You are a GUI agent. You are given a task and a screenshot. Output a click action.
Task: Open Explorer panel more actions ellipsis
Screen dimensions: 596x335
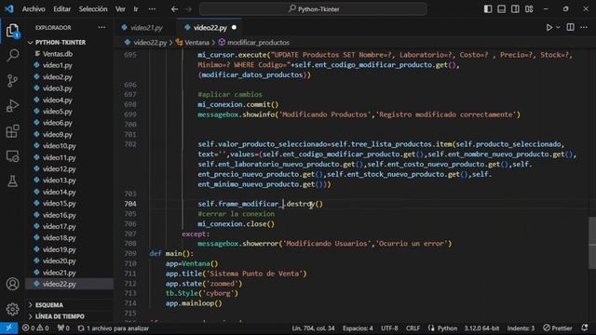click(x=102, y=27)
